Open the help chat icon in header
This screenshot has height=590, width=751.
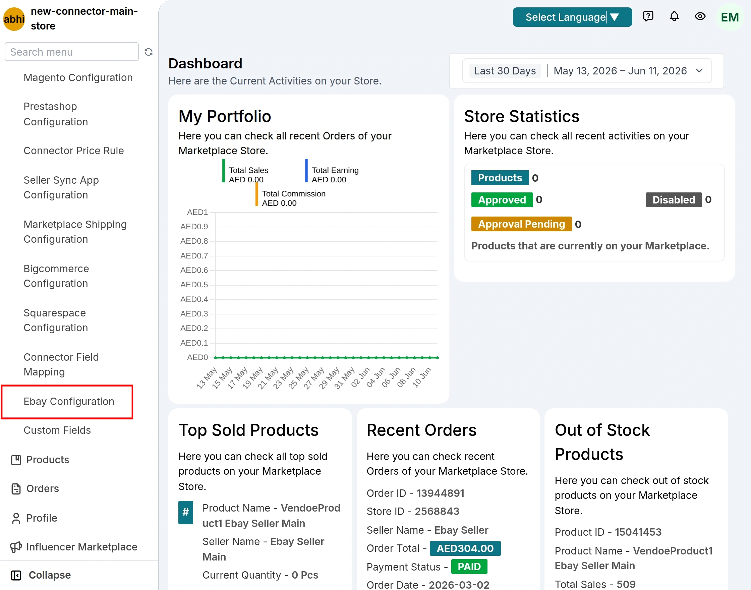(648, 16)
